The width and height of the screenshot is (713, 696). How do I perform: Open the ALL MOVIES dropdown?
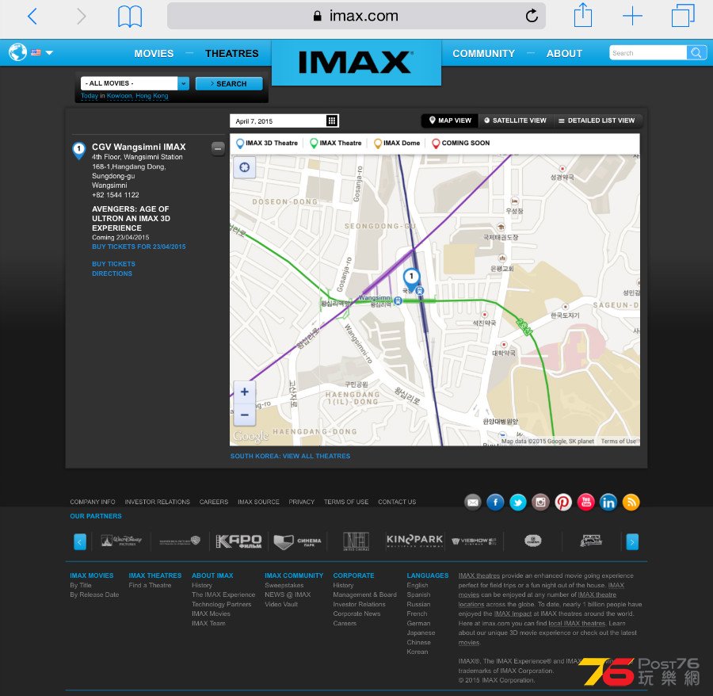135,83
